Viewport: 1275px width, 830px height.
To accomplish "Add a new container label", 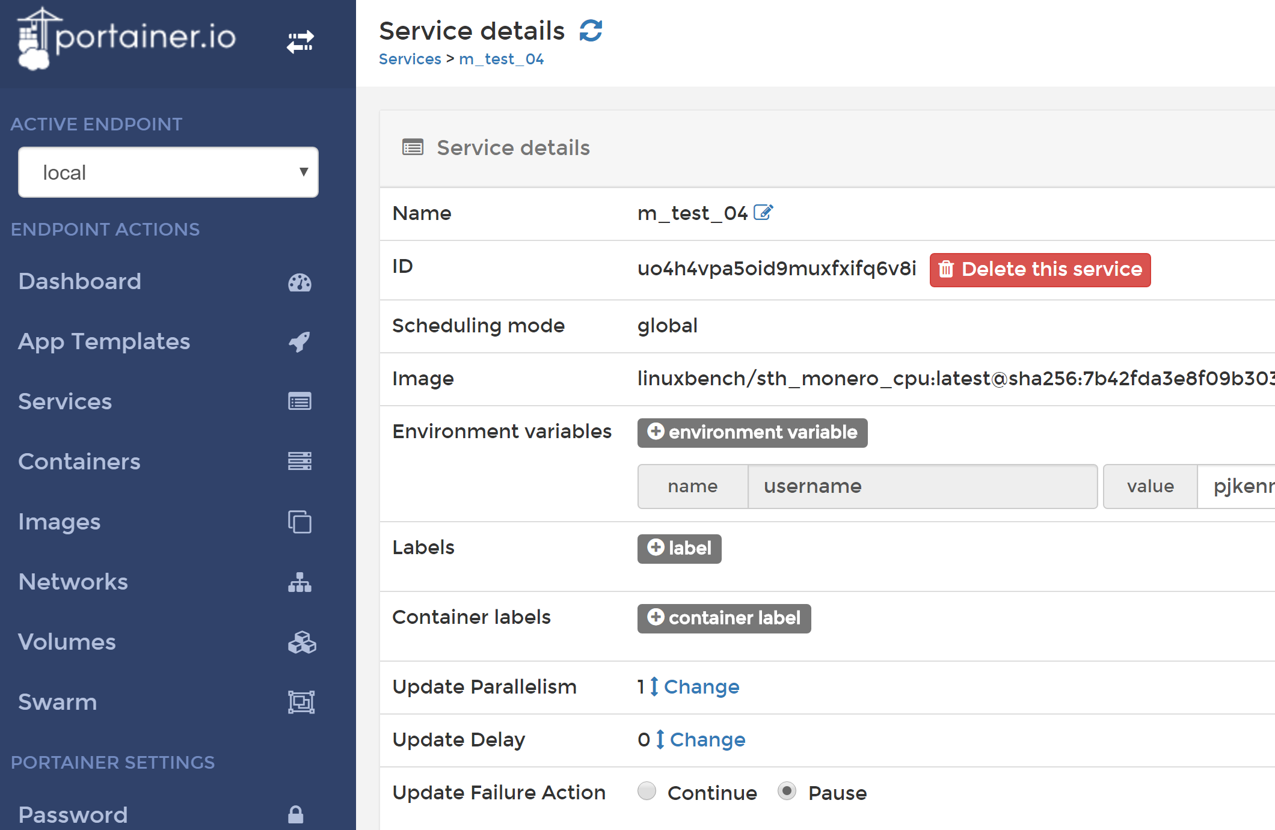I will point(724,618).
